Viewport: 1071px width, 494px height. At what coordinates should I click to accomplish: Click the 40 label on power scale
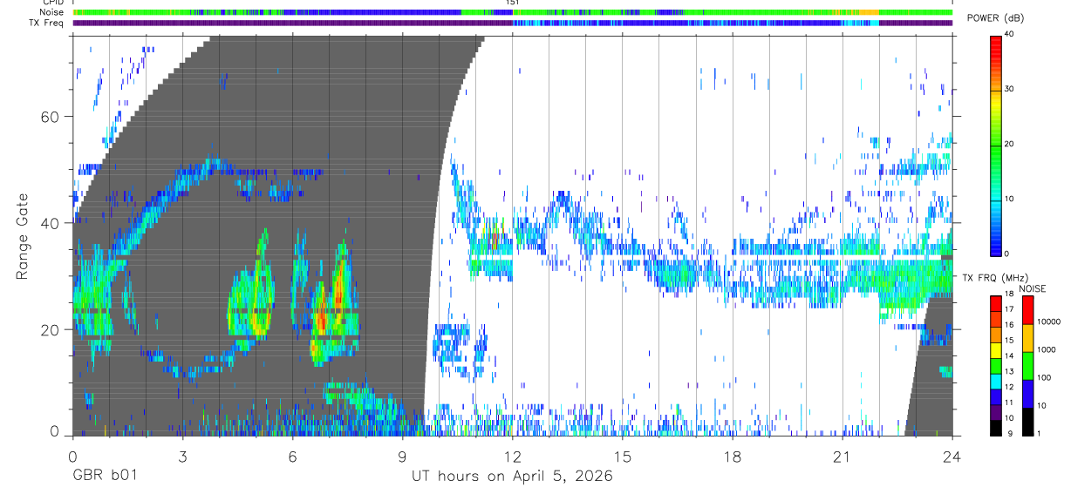(x=1011, y=35)
